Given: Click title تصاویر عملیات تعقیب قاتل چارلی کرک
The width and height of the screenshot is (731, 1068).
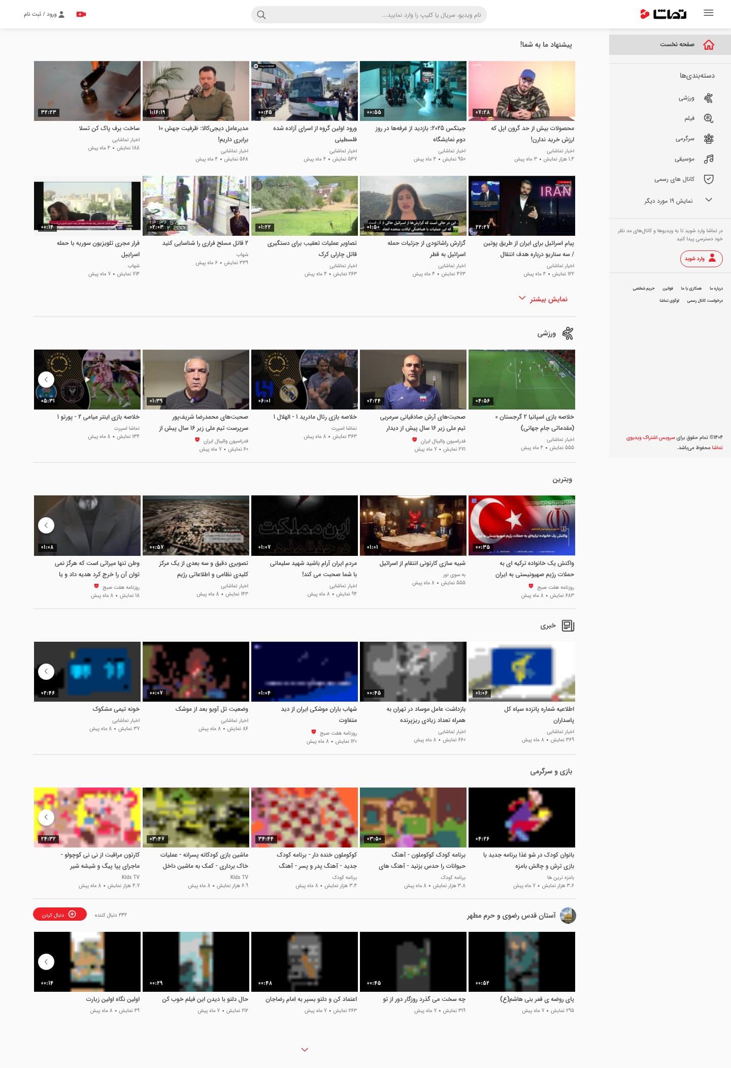Looking at the screenshot, I should click(312, 248).
